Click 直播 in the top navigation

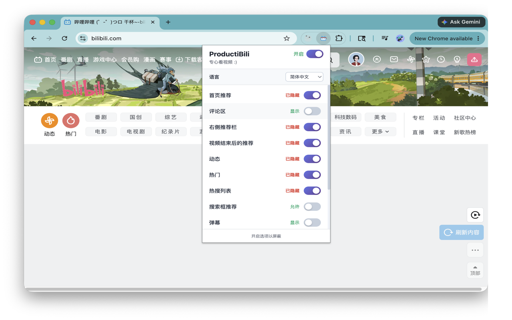83,60
